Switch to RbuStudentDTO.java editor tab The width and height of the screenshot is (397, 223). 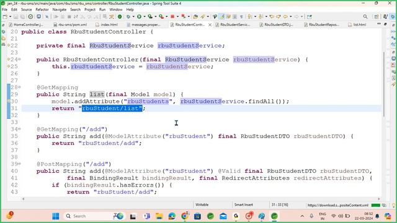pos(277,25)
